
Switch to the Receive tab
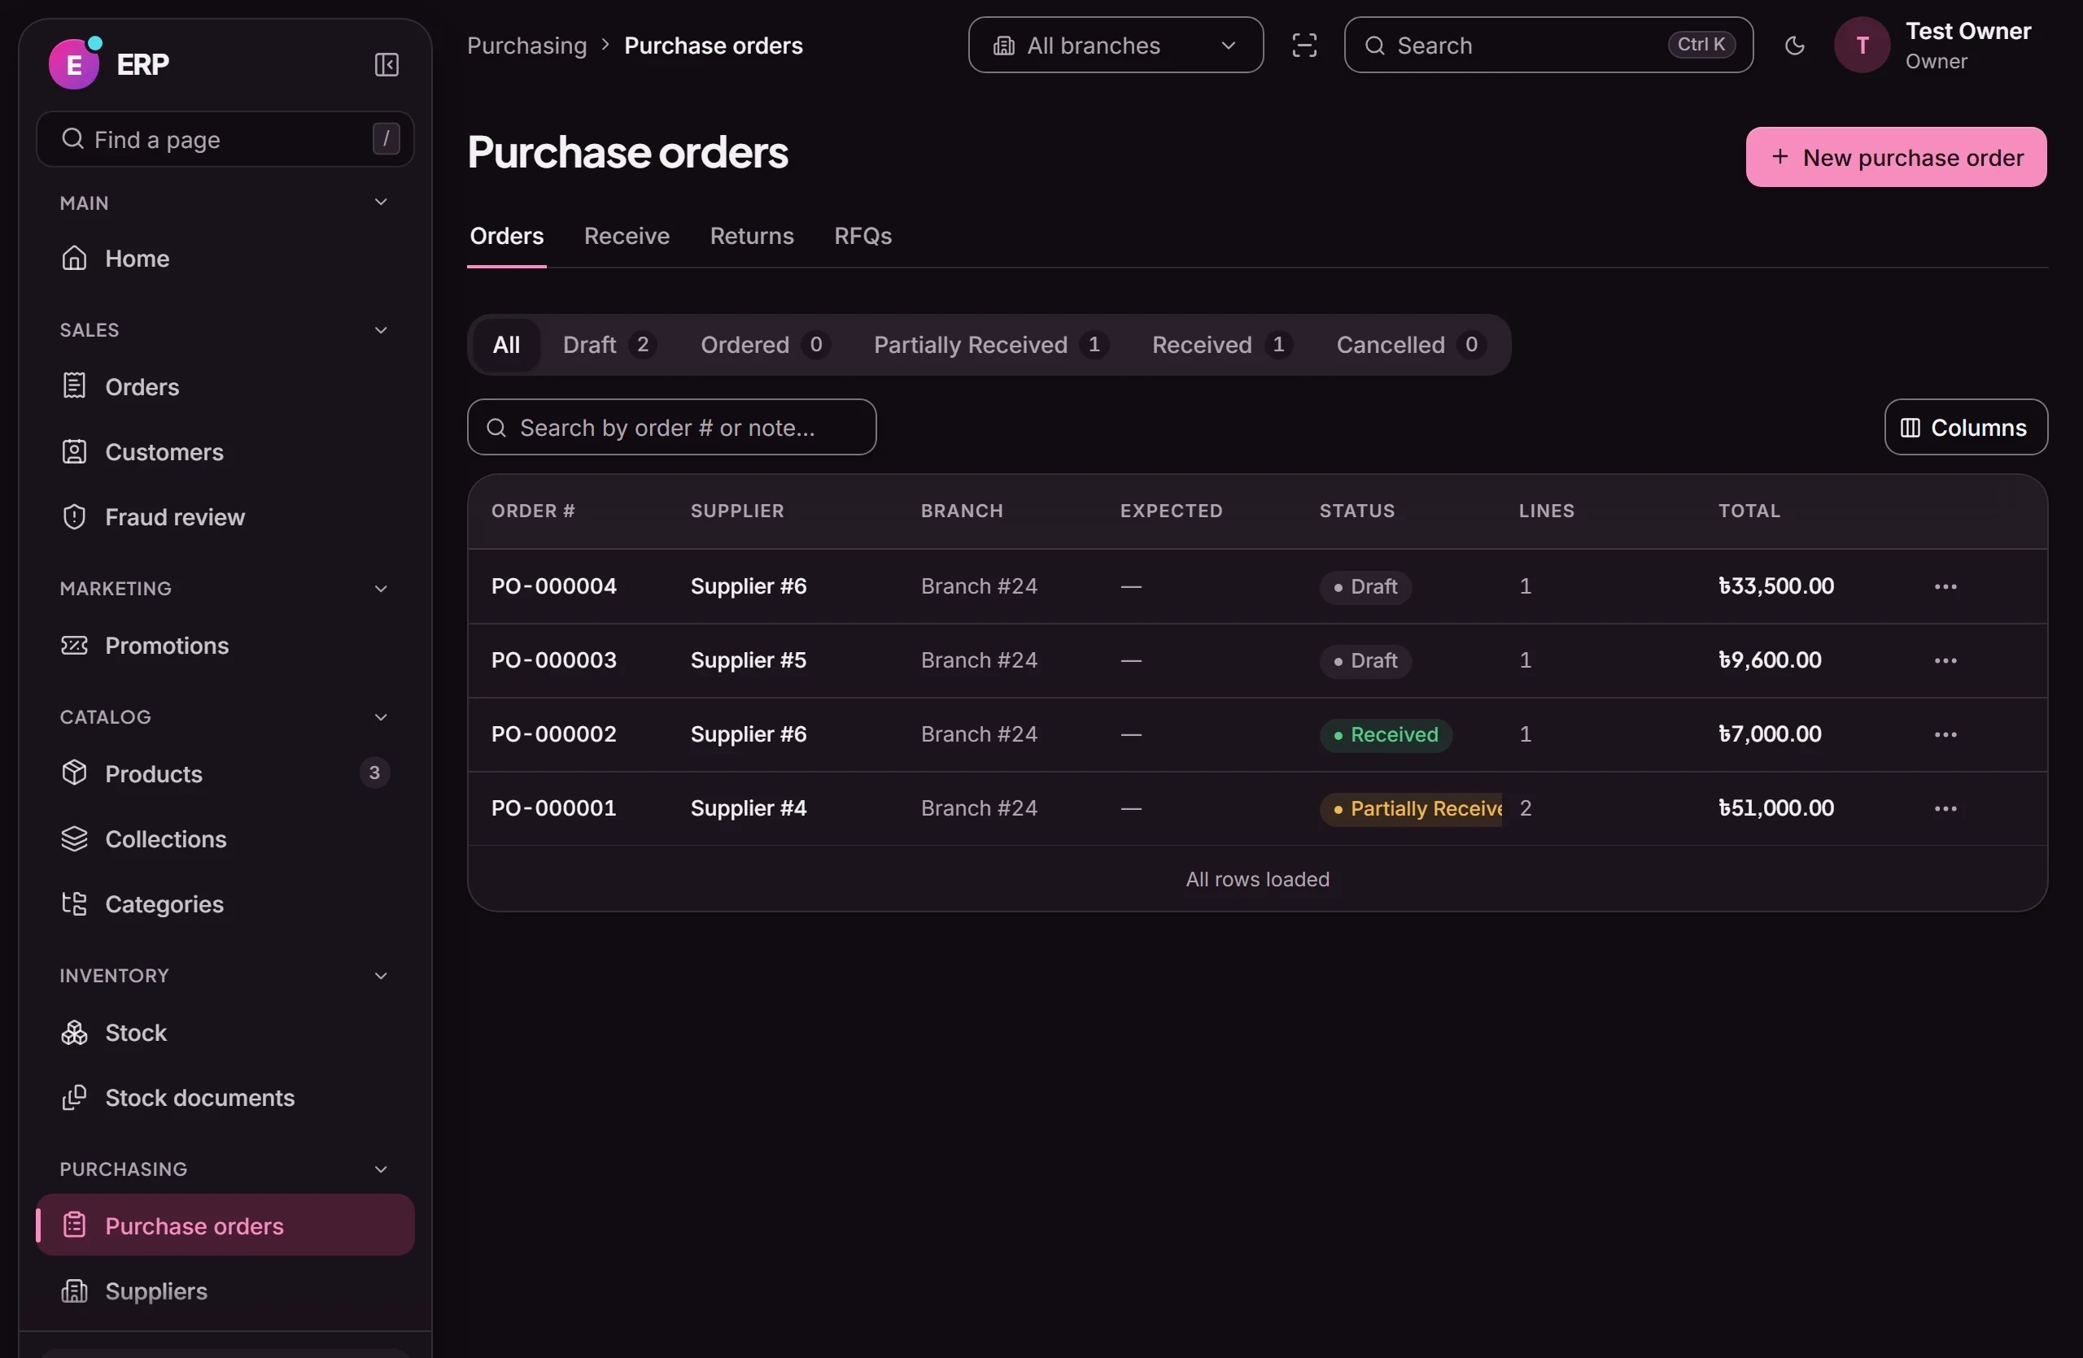(627, 236)
